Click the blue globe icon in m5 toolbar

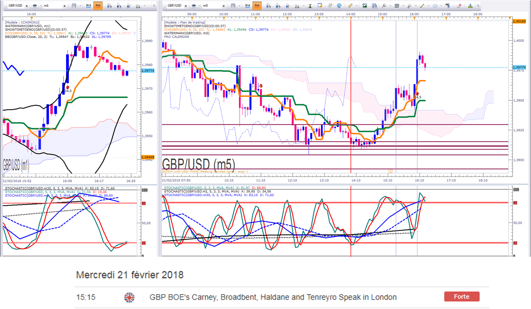339,6
